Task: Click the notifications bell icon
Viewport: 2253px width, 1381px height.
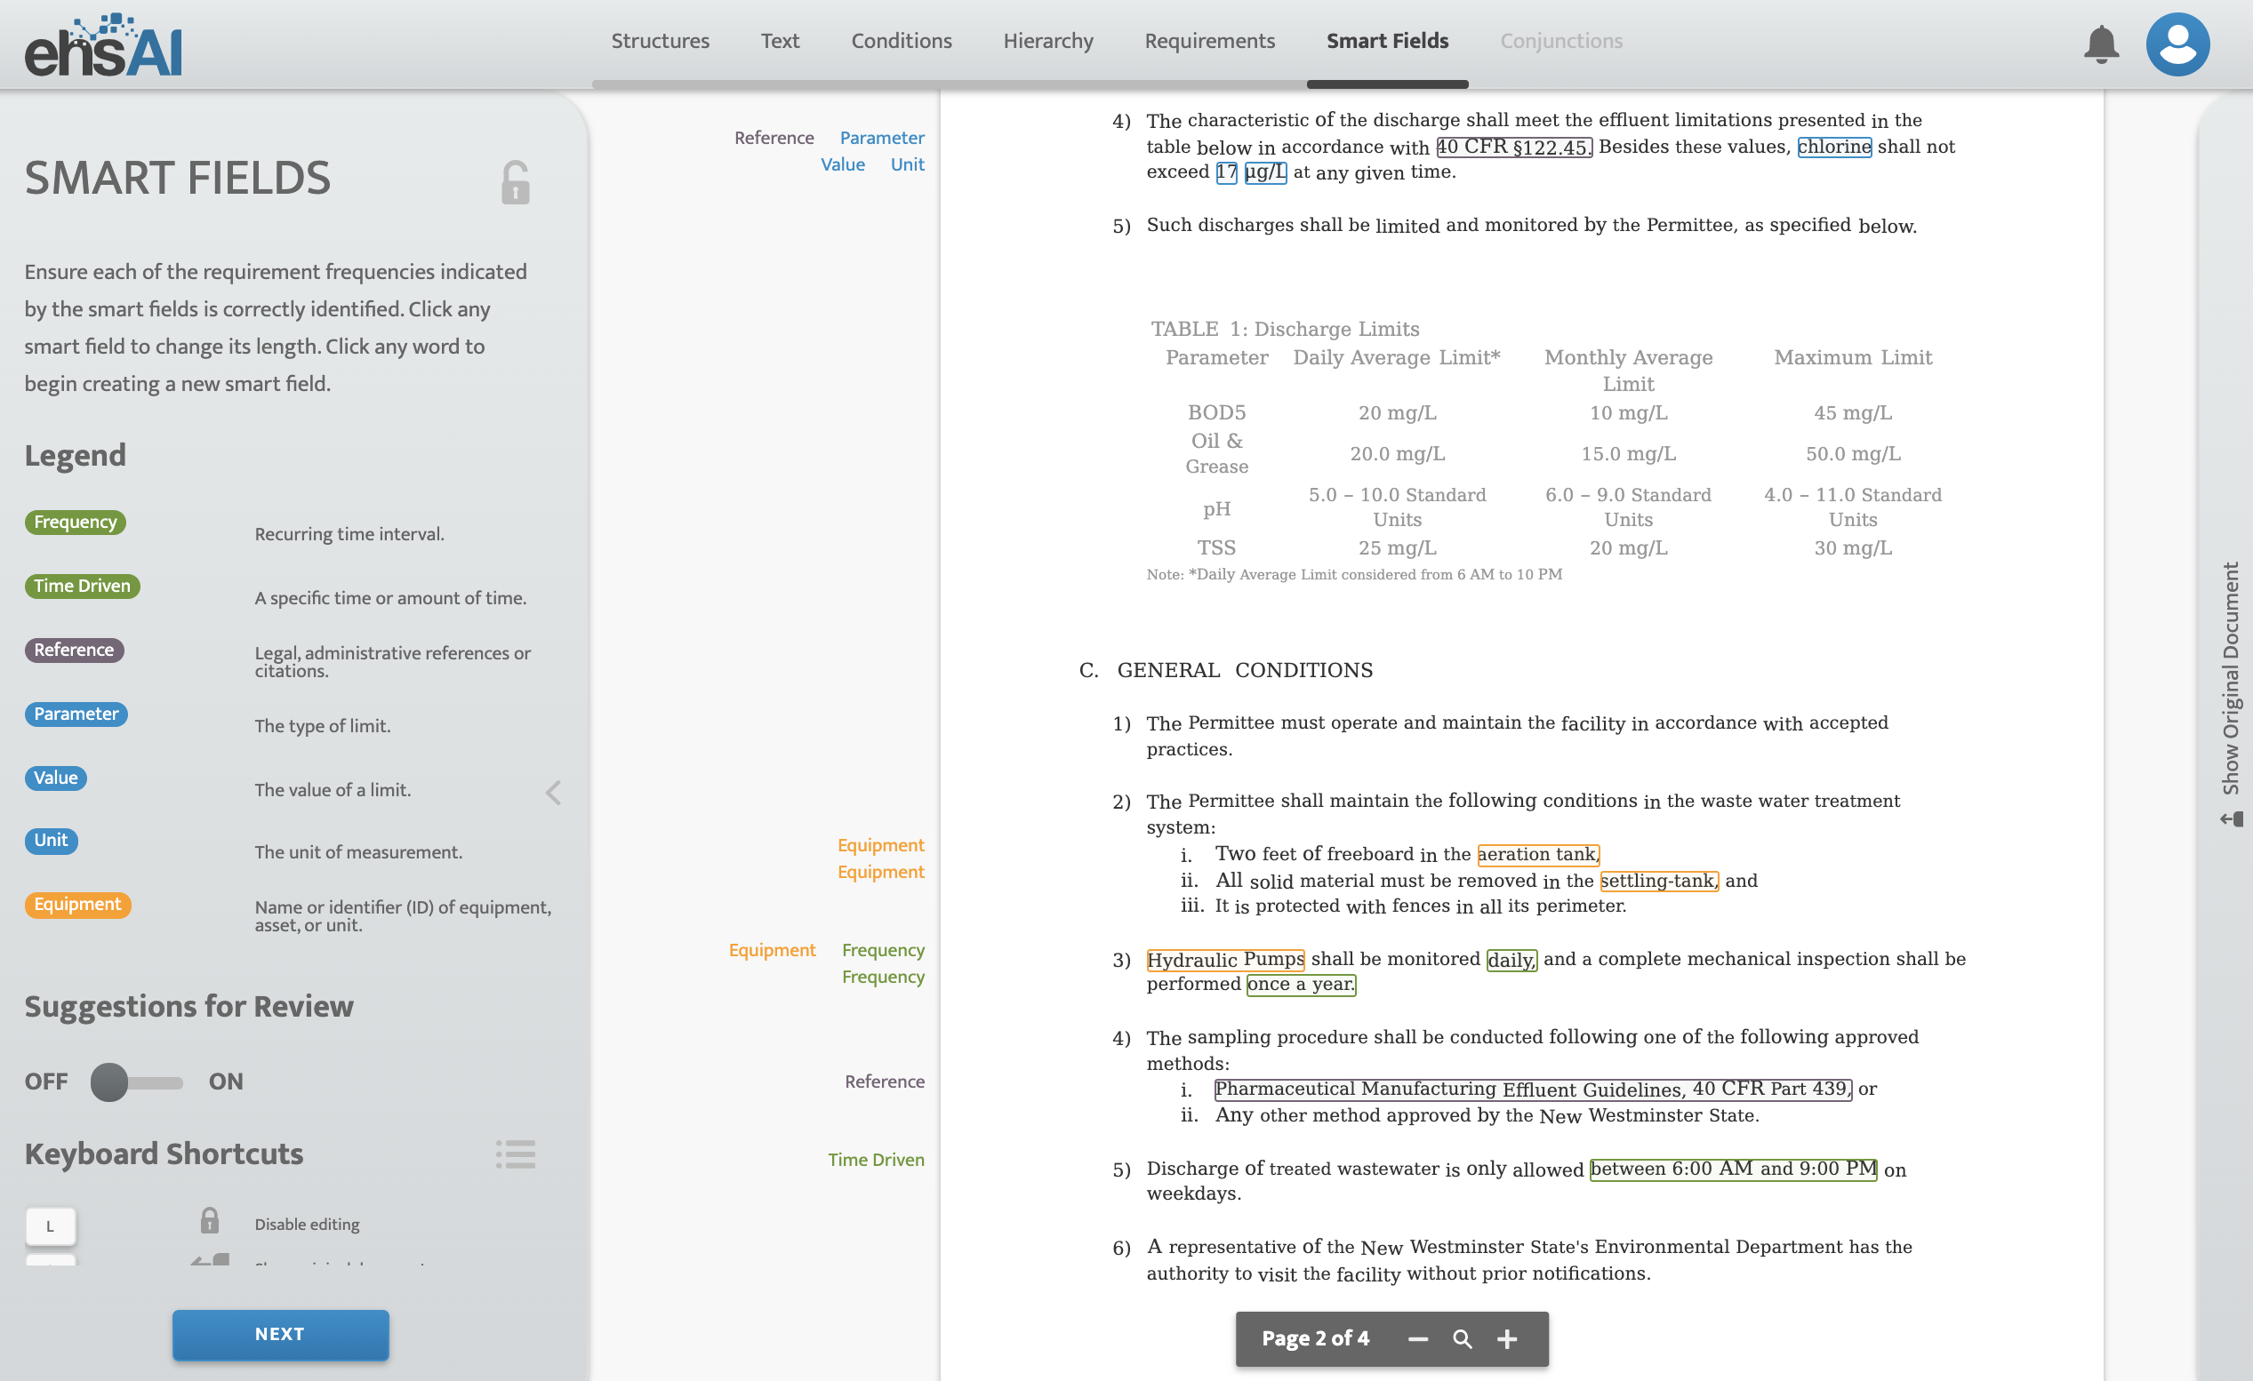Action: click(x=2100, y=44)
